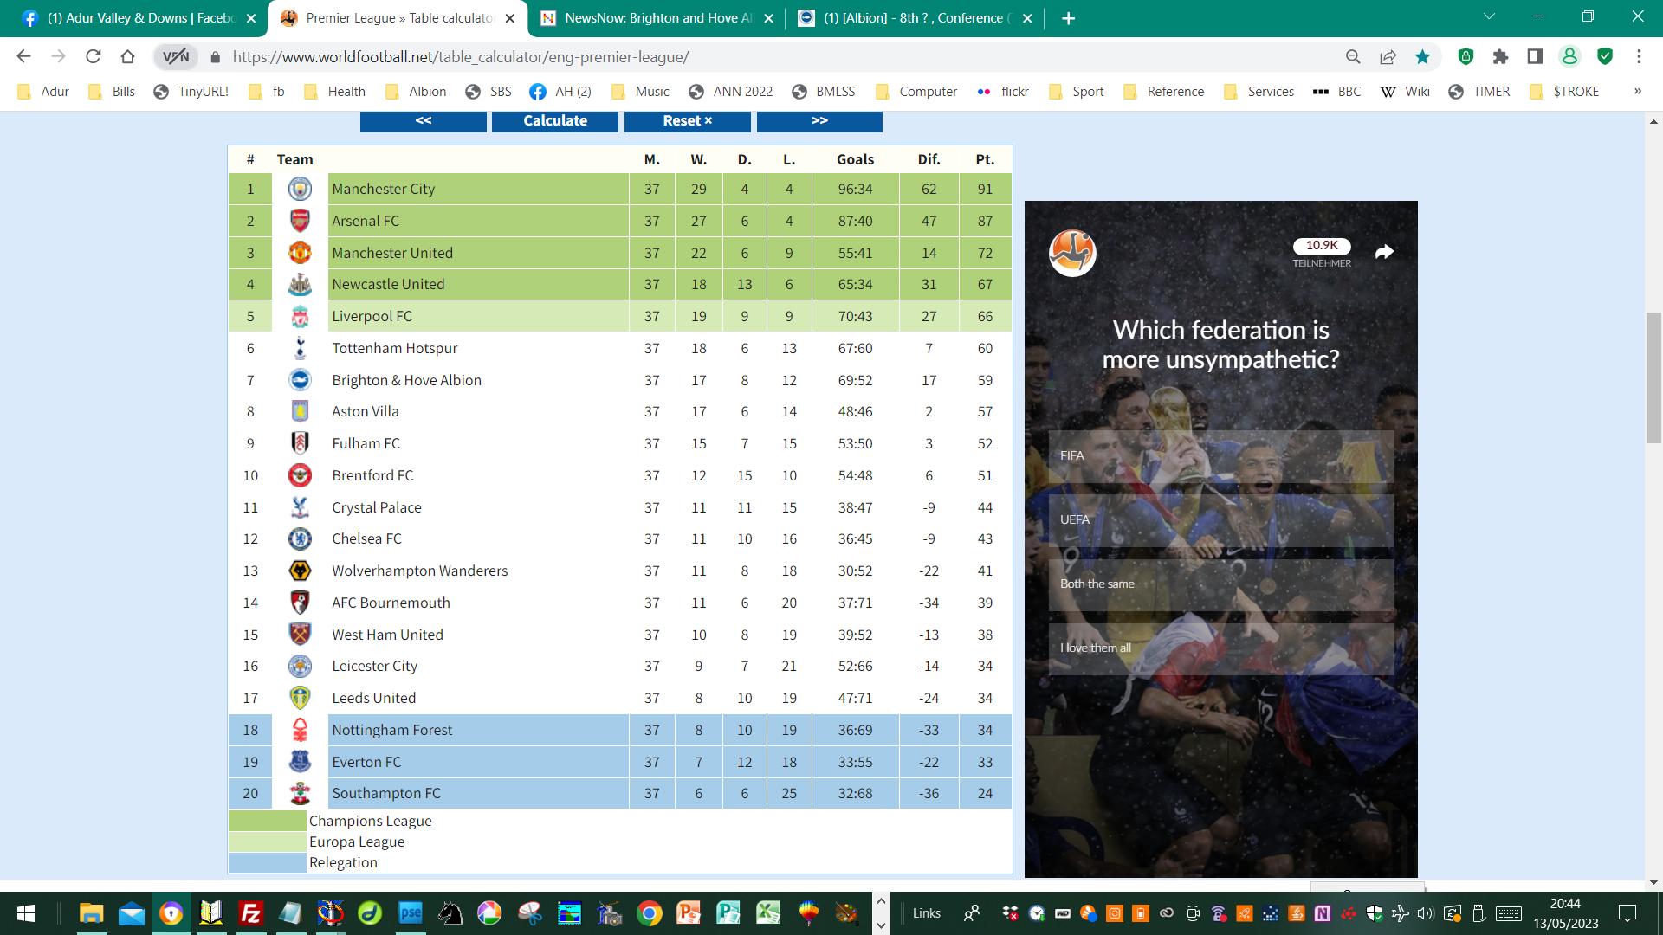Click the taskbar clock showing 20:44
This screenshot has height=935, width=1663.
click(x=1565, y=913)
